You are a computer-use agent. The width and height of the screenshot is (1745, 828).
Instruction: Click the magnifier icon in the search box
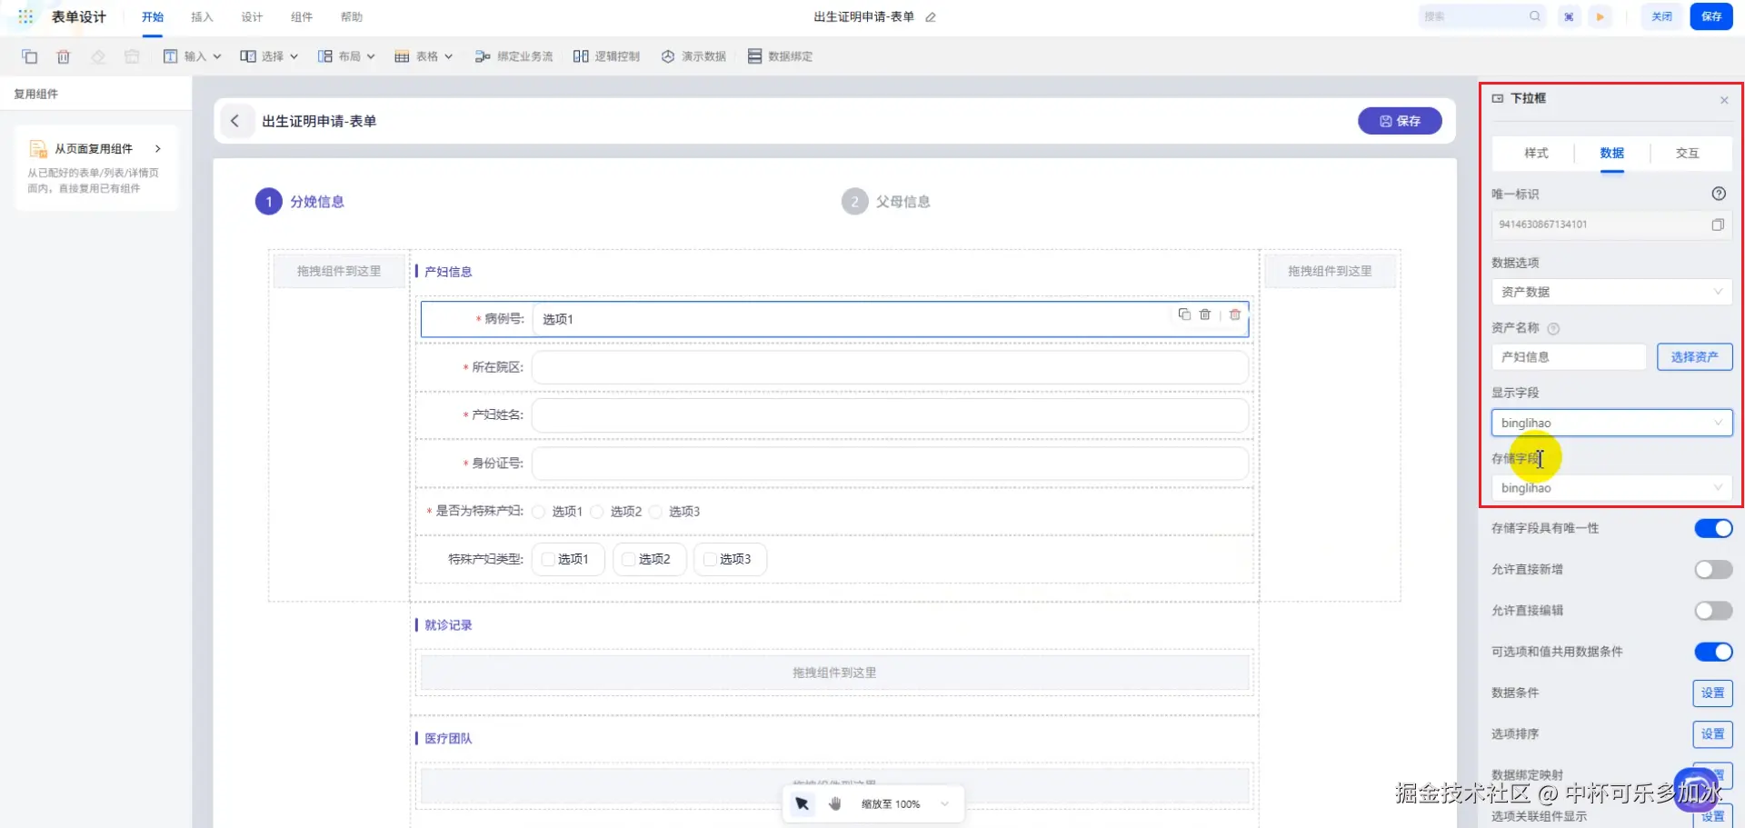click(1534, 16)
